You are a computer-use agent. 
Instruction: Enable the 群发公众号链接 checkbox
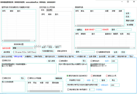(28, 78)
